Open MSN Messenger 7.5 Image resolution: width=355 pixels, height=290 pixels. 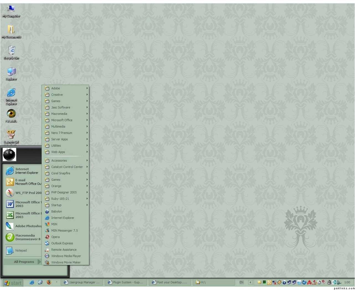point(64,231)
